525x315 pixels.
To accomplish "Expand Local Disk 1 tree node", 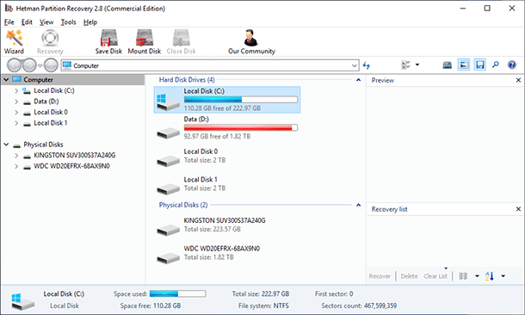I will (16, 123).
